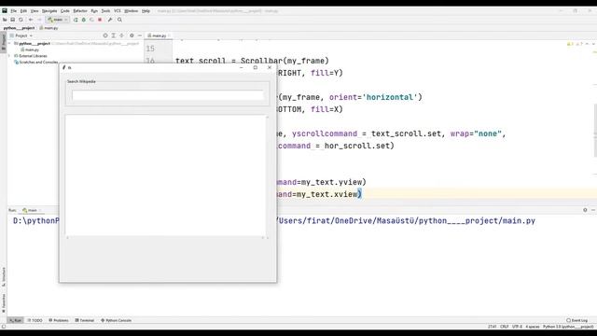The height and width of the screenshot is (336, 597).
Task: Open the TODO tool window tab
Action: pos(35,320)
